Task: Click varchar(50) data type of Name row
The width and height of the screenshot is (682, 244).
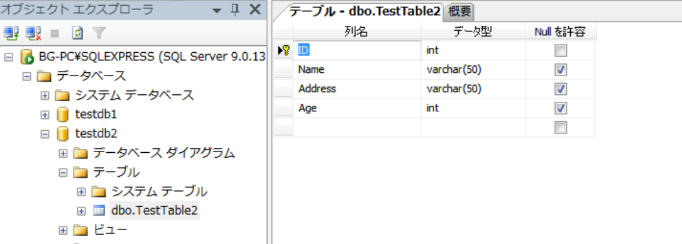Action: 473,70
